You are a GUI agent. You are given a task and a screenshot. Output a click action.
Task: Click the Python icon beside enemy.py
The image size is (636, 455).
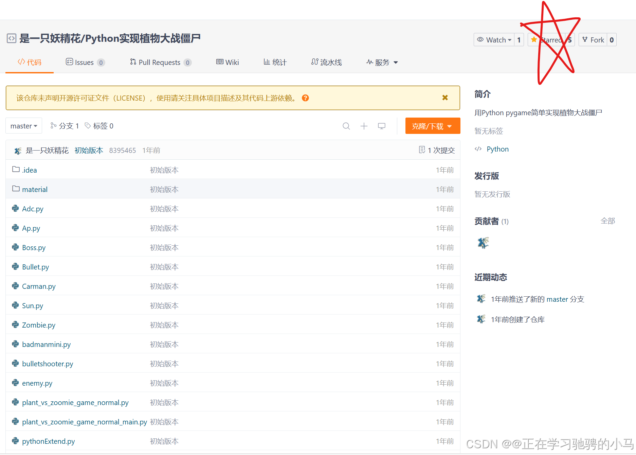15,383
